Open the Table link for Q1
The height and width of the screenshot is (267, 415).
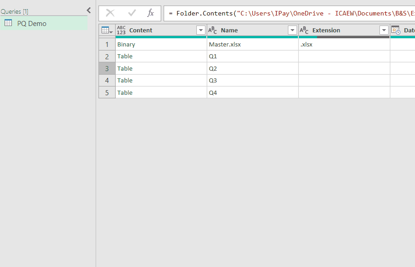coord(125,56)
